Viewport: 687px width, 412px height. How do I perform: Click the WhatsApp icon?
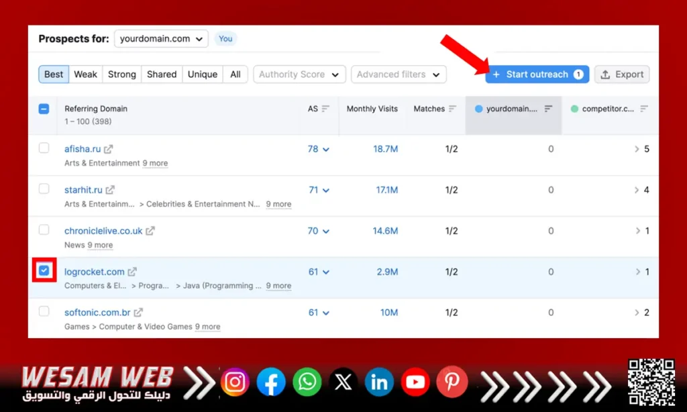pos(307,382)
